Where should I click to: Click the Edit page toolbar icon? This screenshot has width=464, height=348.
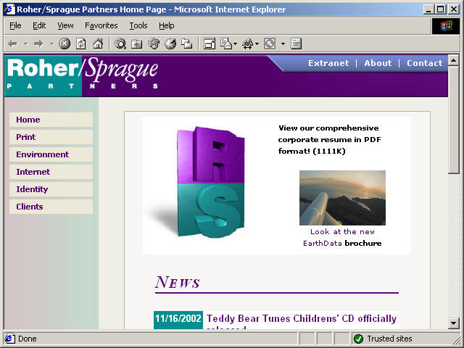click(x=270, y=43)
